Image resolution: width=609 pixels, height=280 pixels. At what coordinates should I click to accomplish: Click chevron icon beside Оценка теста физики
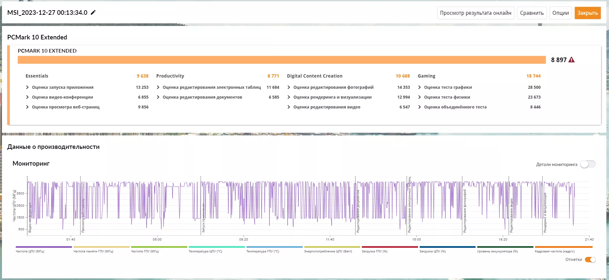[x=420, y=97]
